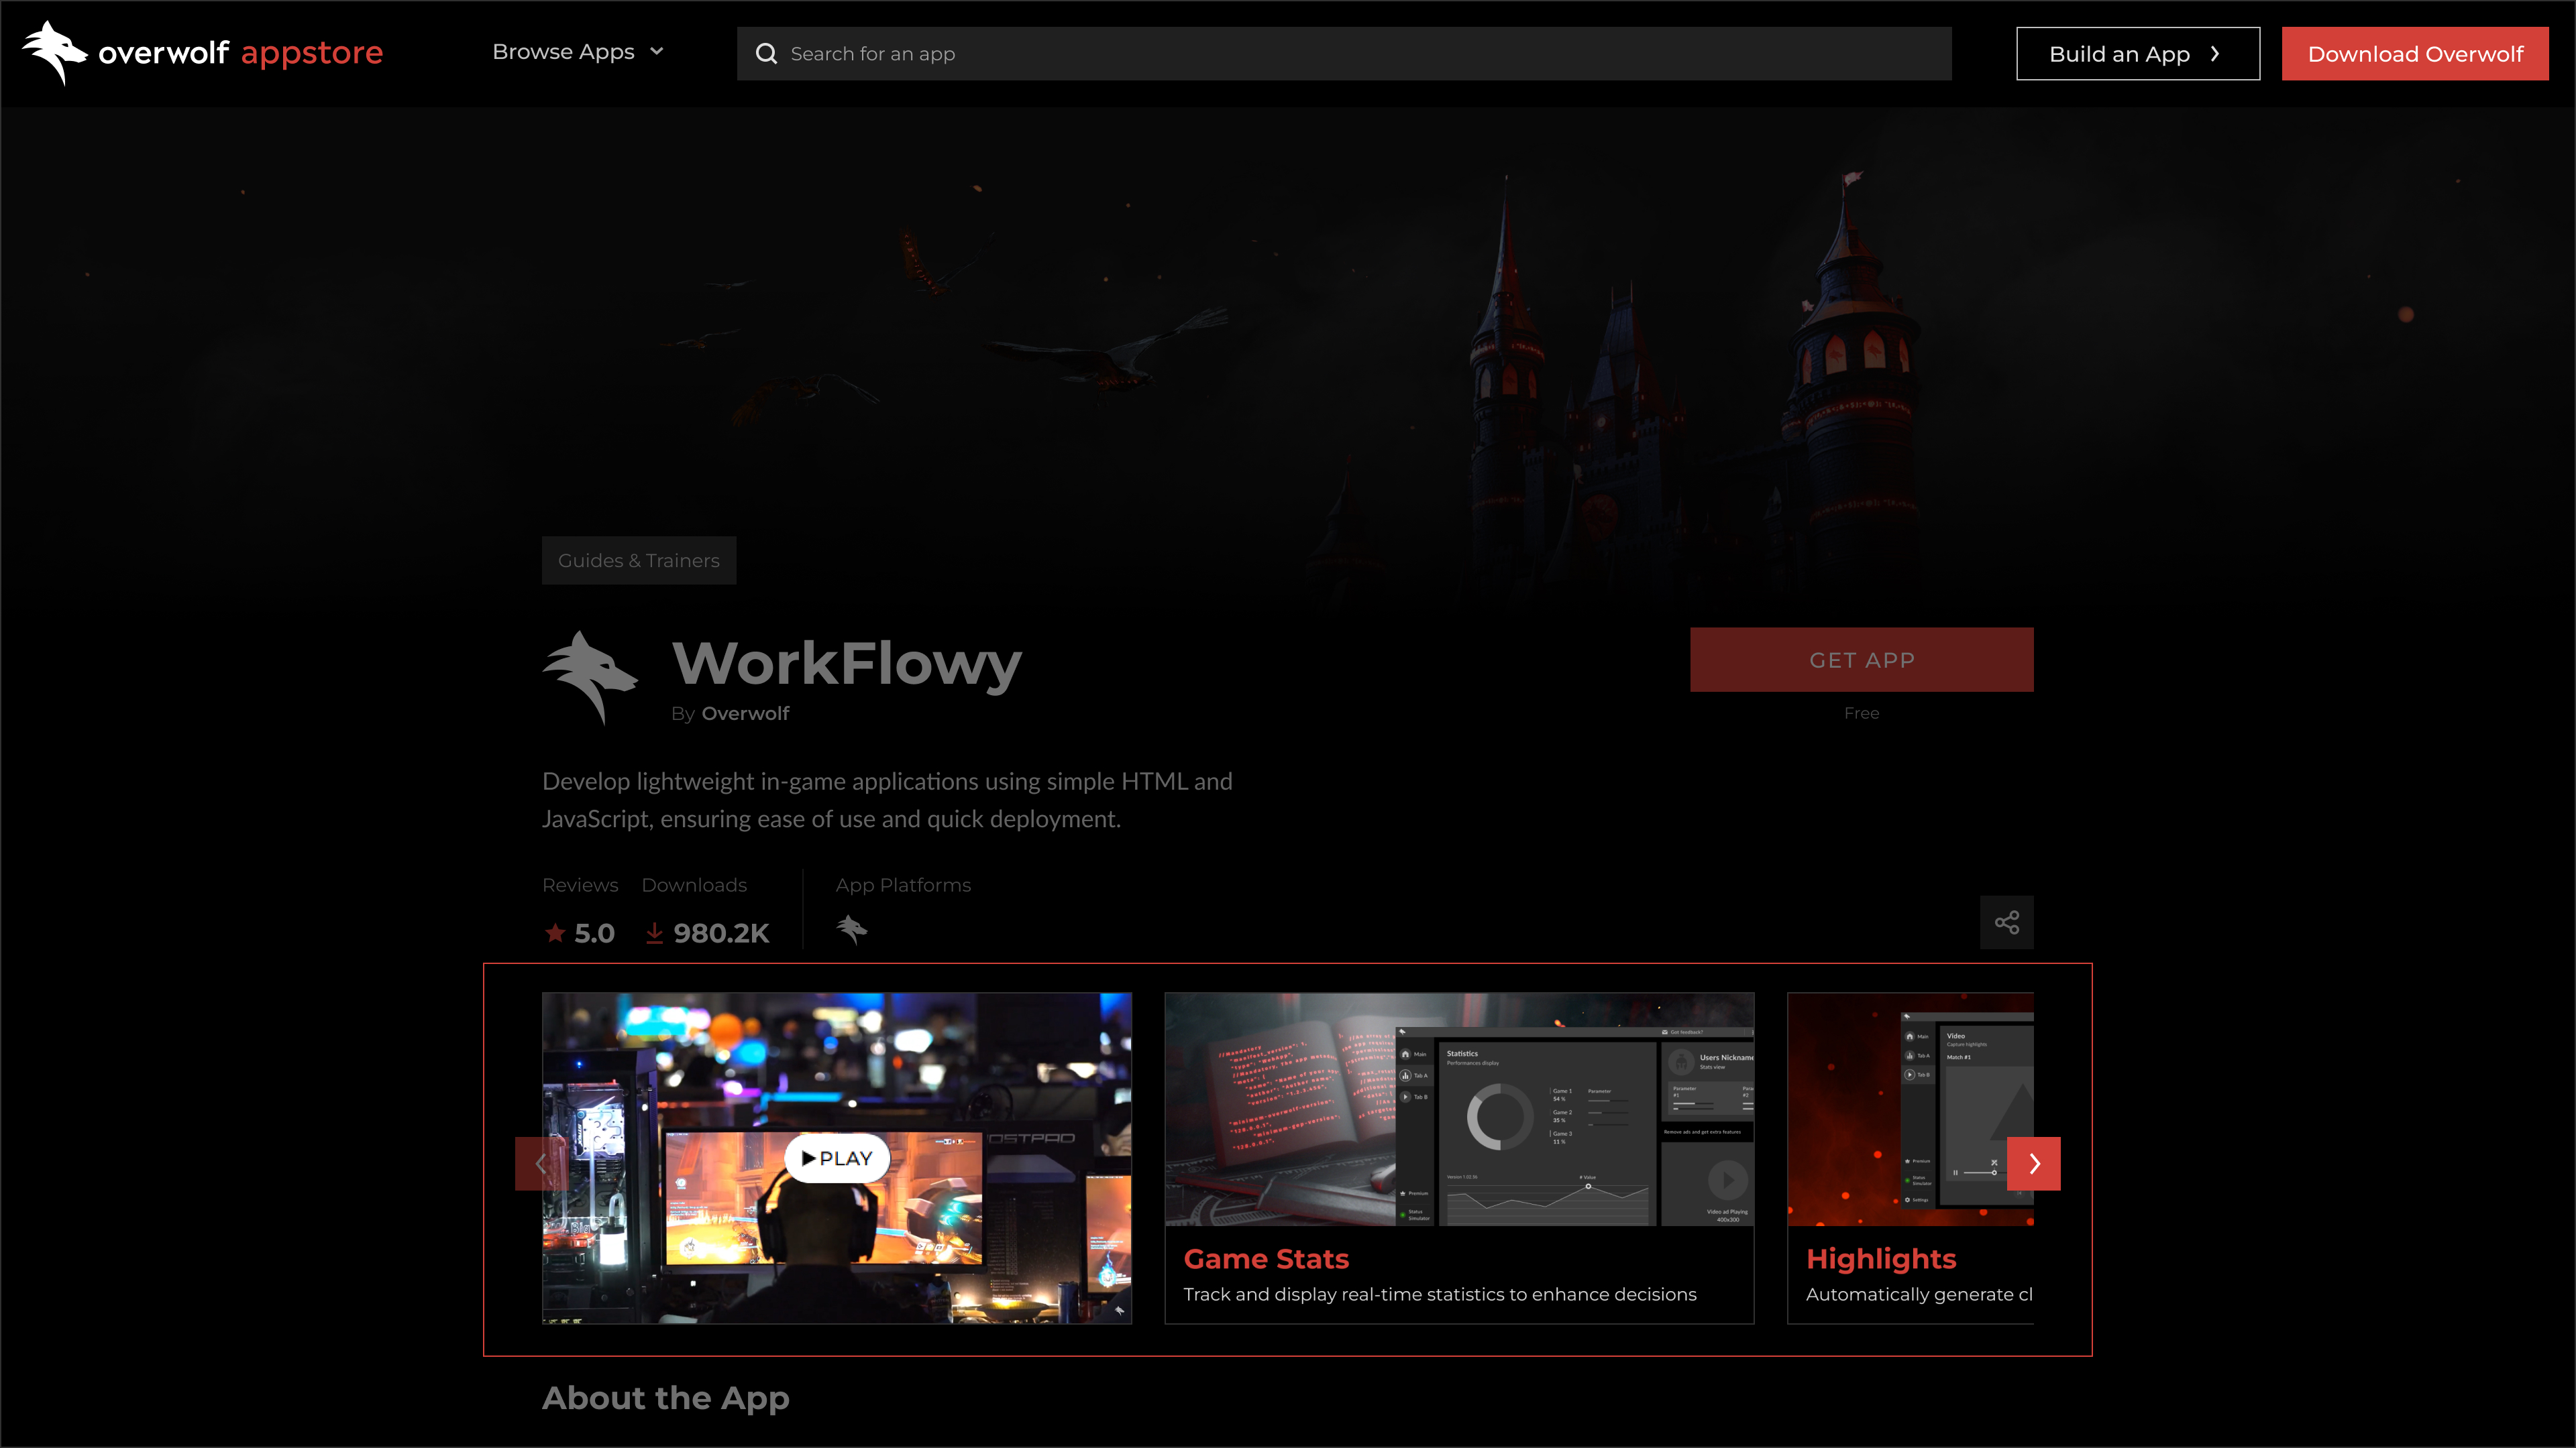This screenshot has height=1448, width=2576.
Task: Click the App Platforms label
Action: point(903,886)
